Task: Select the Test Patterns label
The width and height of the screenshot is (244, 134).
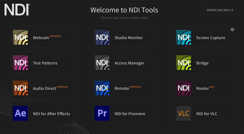Action: coord(45,63)
